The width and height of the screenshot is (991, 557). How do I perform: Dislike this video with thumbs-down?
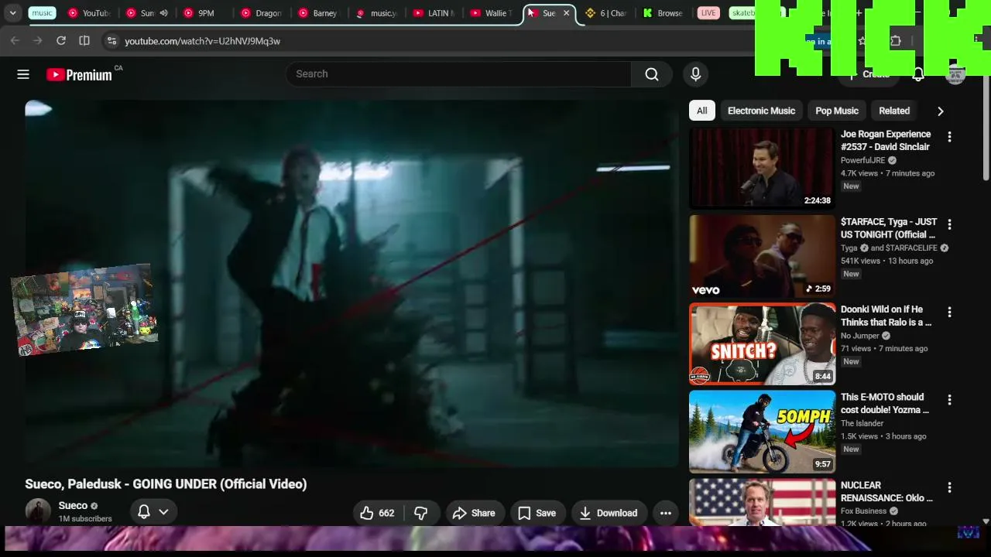click(421, 513)
